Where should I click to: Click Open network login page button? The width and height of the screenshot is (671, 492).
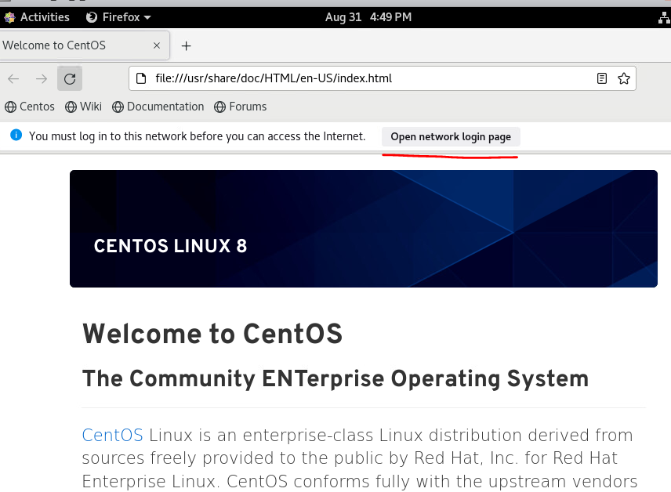[x=451, y=136]
